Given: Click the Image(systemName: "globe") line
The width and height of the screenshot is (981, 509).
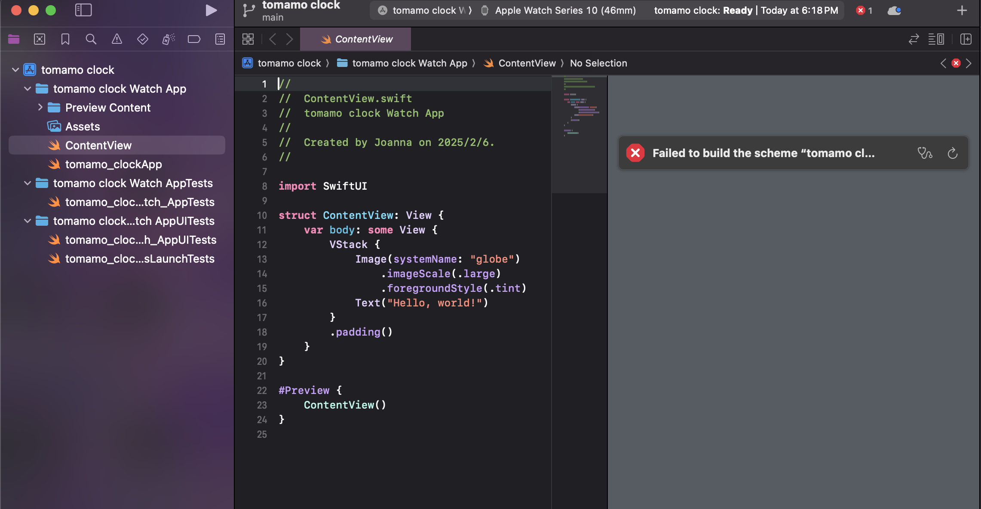Looking at the screenshot, I should [x=438, y=259].
